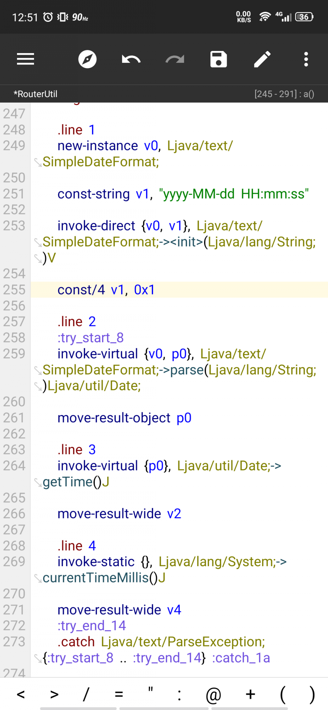Save the file with floppy icon
Screen dimensions: 328x710
point(218,59)
